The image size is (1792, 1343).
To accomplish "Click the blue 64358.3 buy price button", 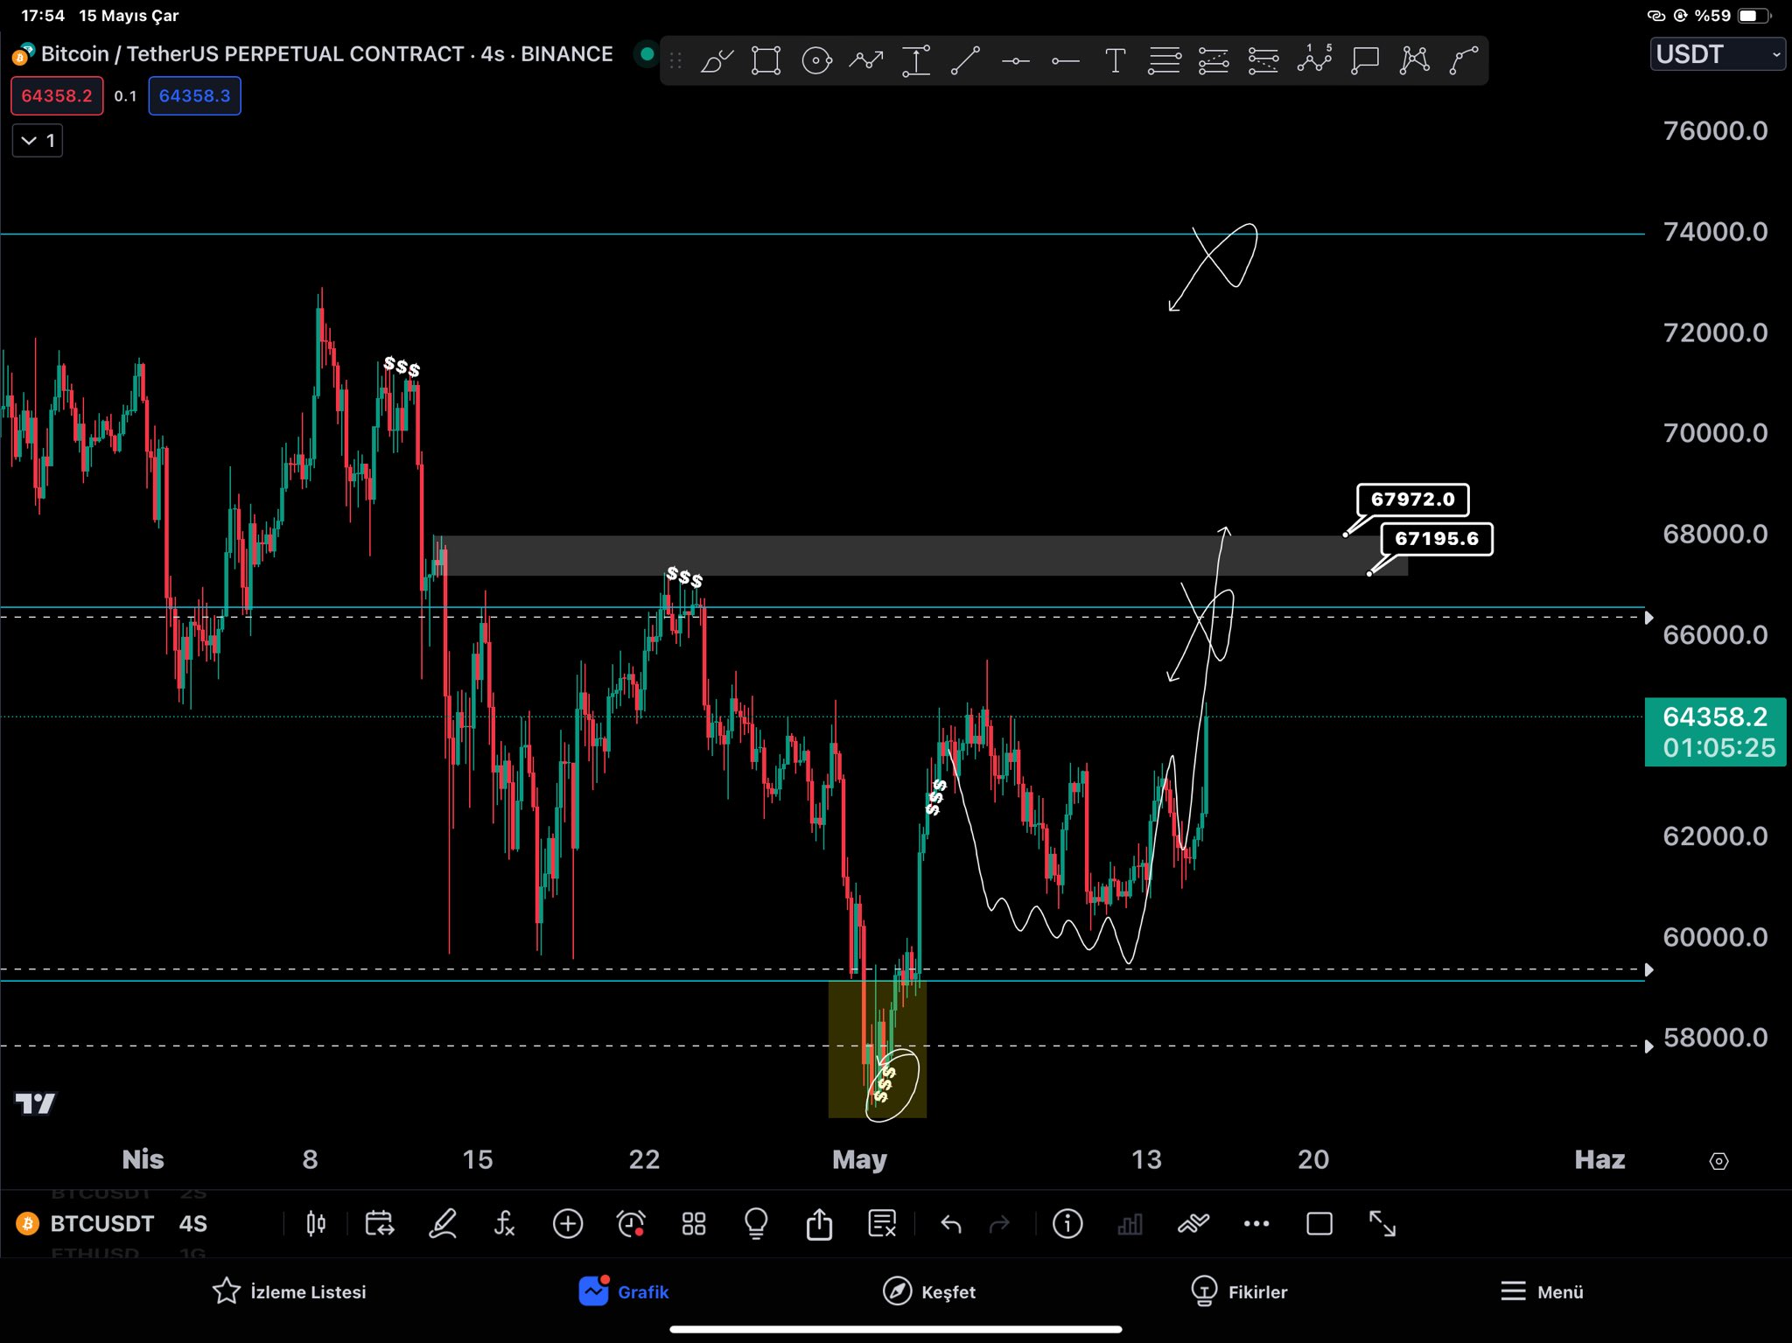I will (194, 96).
